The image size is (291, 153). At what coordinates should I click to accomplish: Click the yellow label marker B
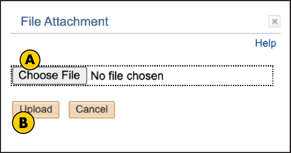pos(23,123)
